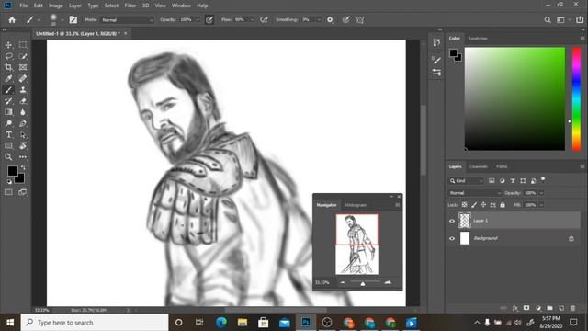Image resolution: width=588 pixels, height=331 pixels.
Task: Open the layer Opacity dropdown arrow
Action: pyautogui.click(x=541, y=193)
